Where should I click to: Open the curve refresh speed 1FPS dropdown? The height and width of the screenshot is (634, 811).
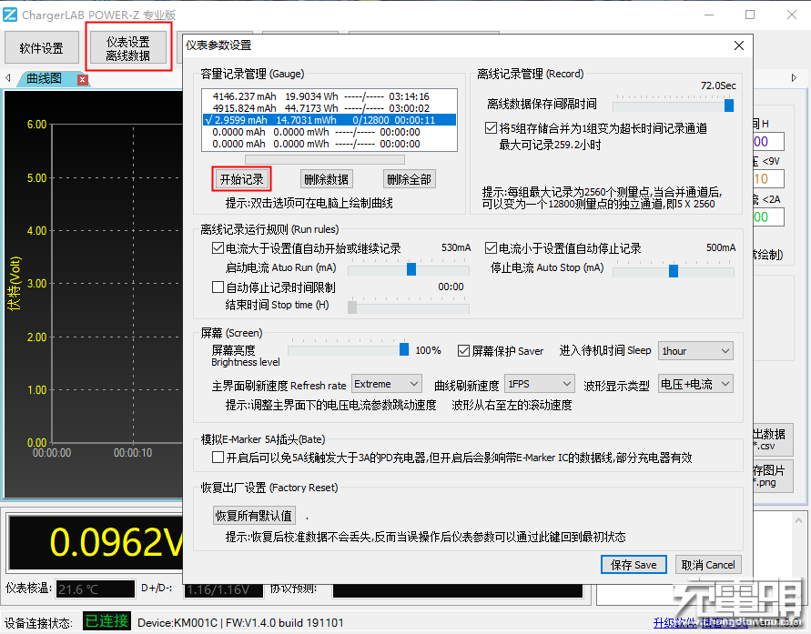[x=539, y=384]
